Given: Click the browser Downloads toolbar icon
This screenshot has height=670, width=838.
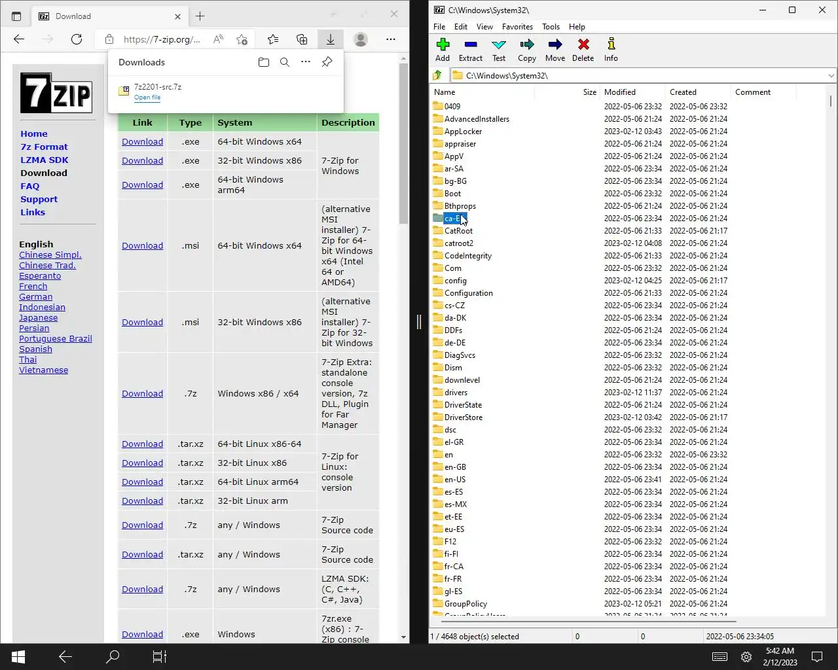Looking at the screenshot, I should coord(331,39).
